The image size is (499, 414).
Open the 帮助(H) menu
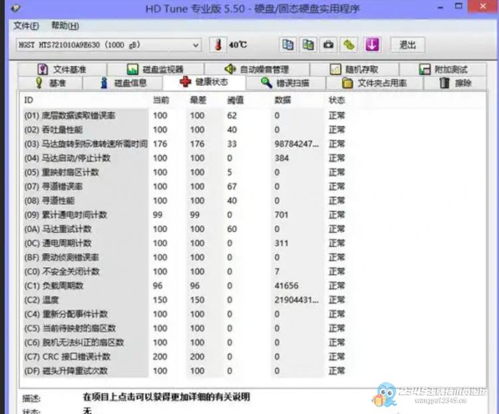[x=65, y=26]
